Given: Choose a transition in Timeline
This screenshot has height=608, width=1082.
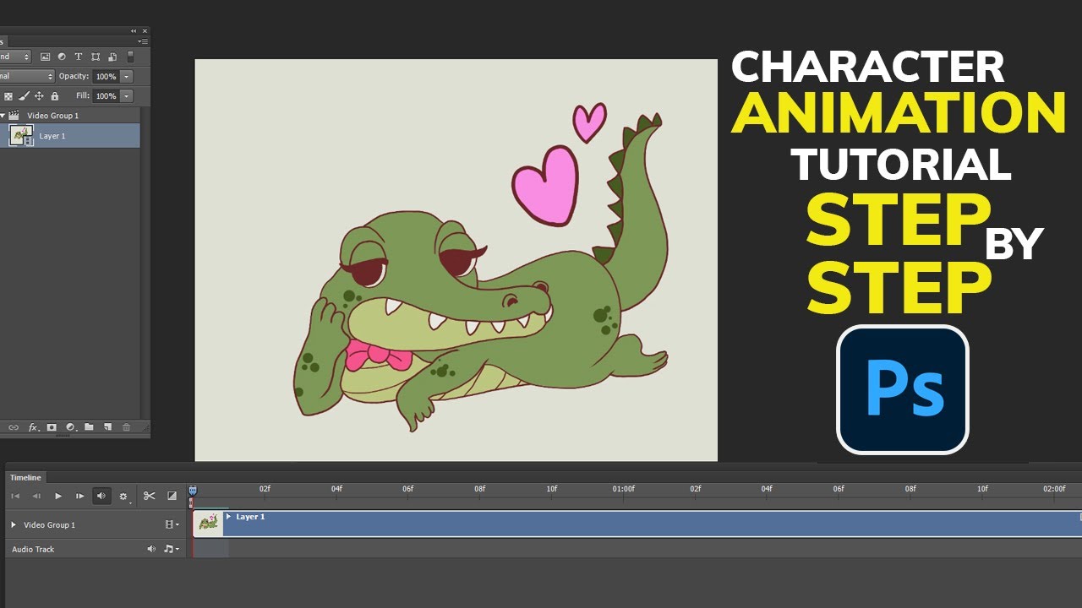Looking at the screenshot, I should [x=172, y=496].
